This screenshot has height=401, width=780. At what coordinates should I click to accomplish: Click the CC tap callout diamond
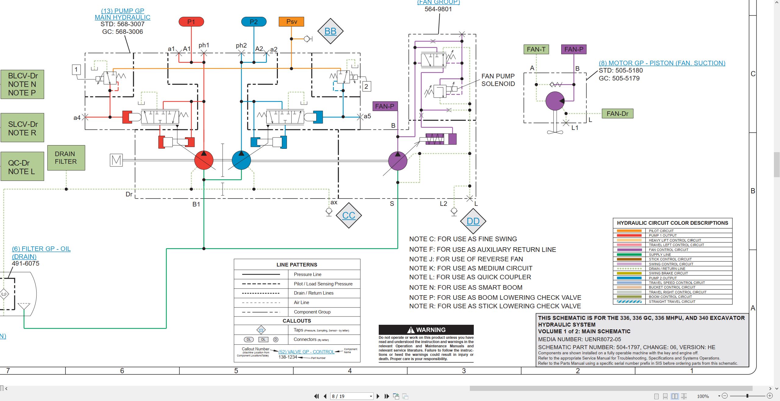click(x=349, y=215)
